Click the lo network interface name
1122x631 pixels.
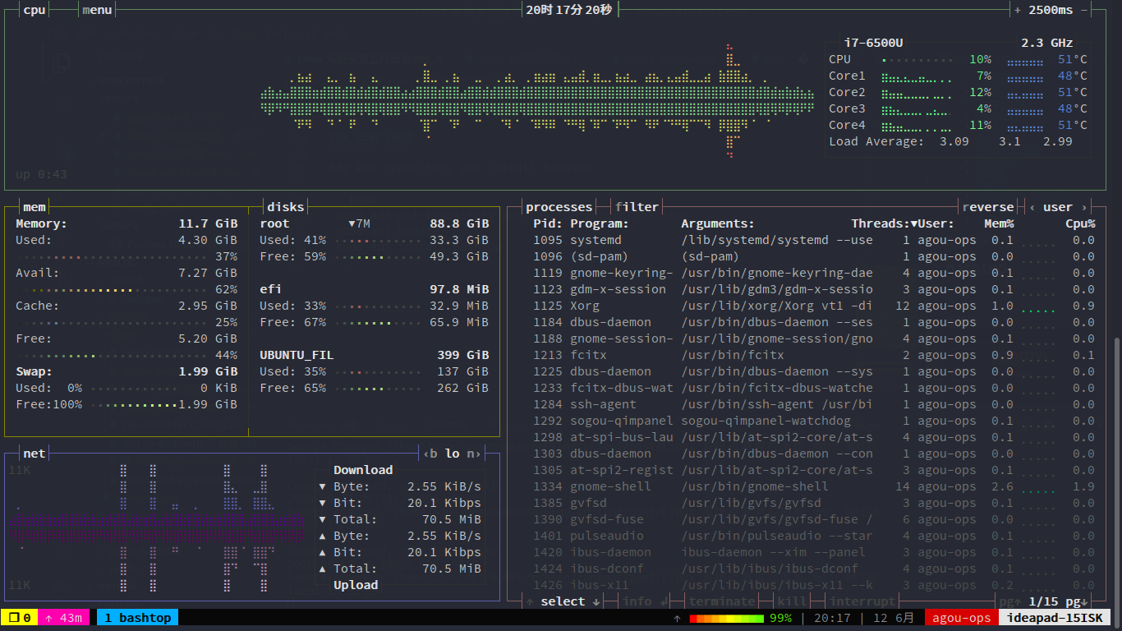[453, 454]
